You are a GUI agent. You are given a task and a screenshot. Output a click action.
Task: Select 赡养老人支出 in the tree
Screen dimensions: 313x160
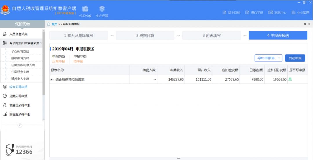click(x=20, y=79)
